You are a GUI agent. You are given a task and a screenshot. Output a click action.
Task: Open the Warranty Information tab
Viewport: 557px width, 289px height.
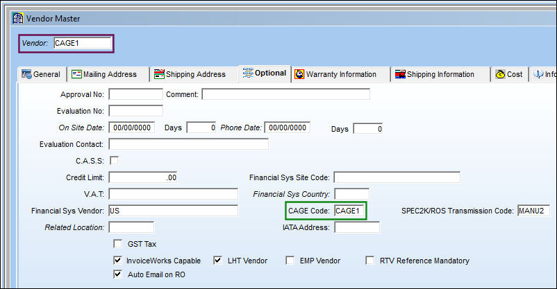[x=340, y=74]
